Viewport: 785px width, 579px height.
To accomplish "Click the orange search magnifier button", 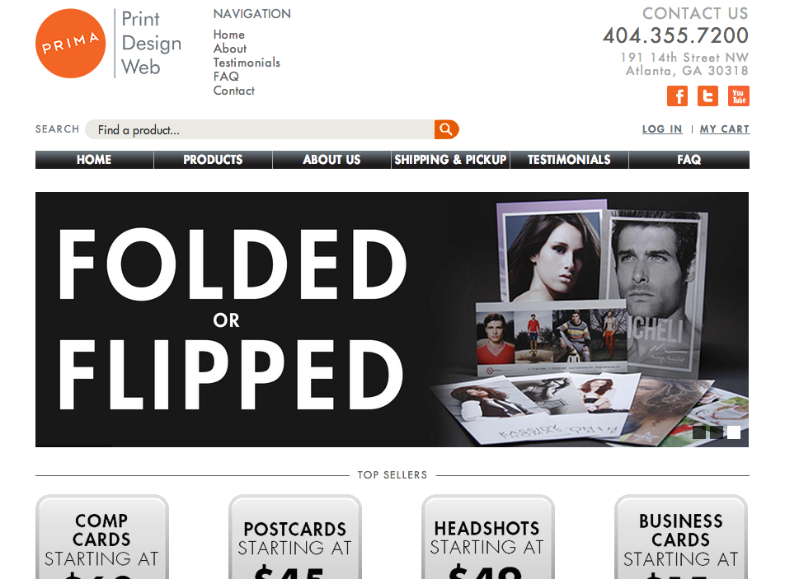I will click(x=446, y=129).
